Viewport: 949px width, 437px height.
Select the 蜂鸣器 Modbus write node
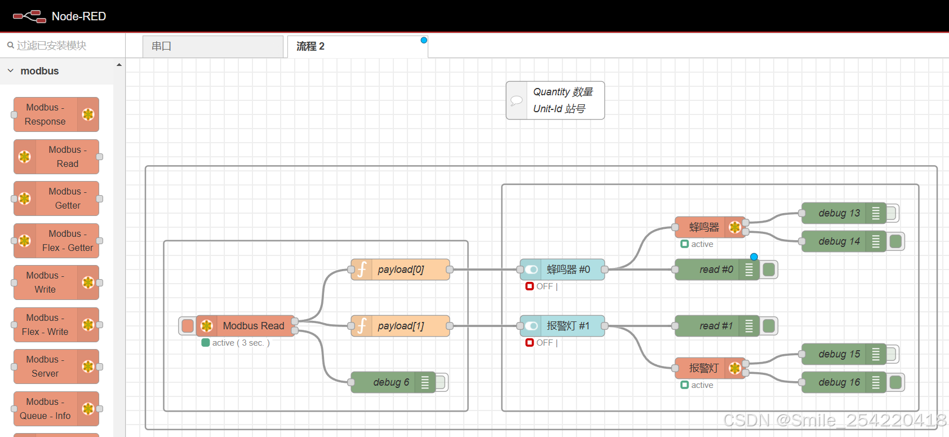pyautogui.click(x=710, y=227)
